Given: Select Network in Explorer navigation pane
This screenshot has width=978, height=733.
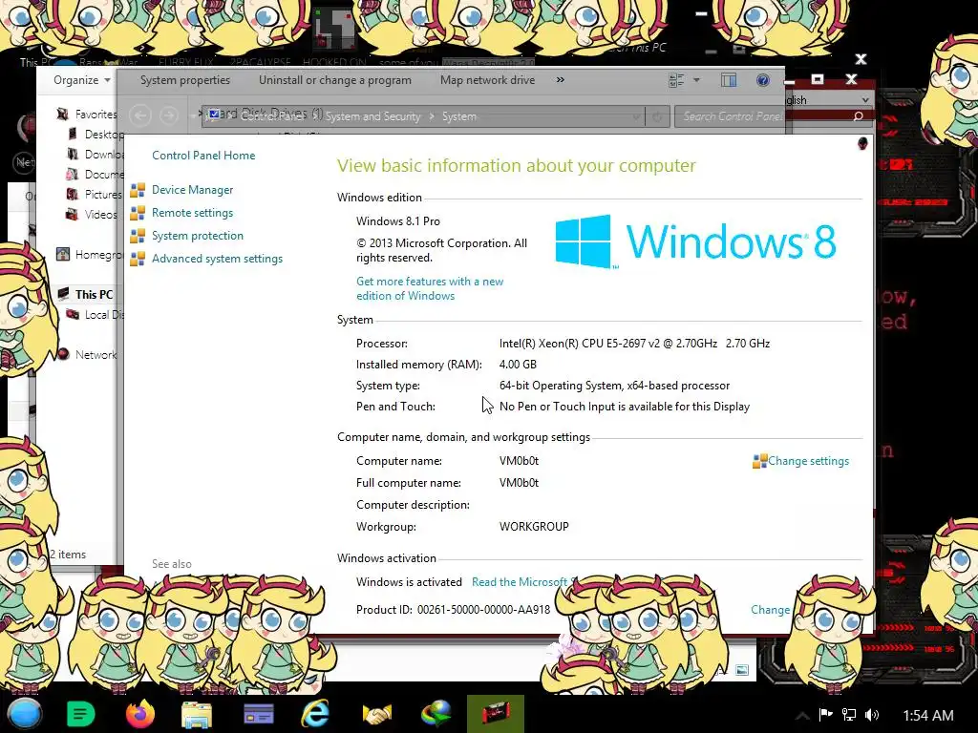Looking at the screenshot, I should pyautogui.click(x=96, y=355).
